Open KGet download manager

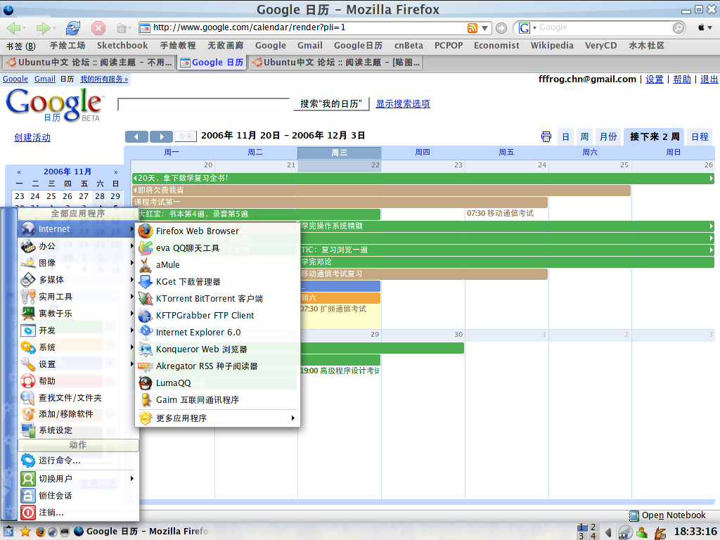click(x=217, y=281)
